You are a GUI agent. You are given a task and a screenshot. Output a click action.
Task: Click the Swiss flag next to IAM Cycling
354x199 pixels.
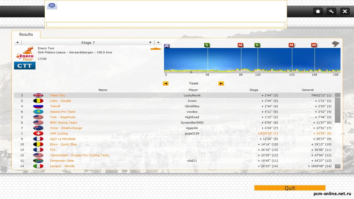38,133
